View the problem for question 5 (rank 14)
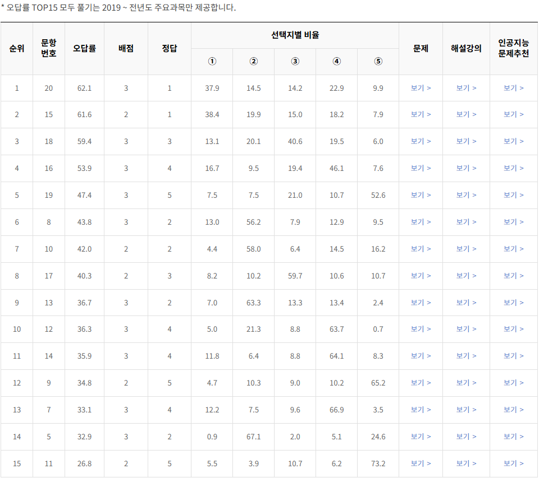 coord(419,437)
